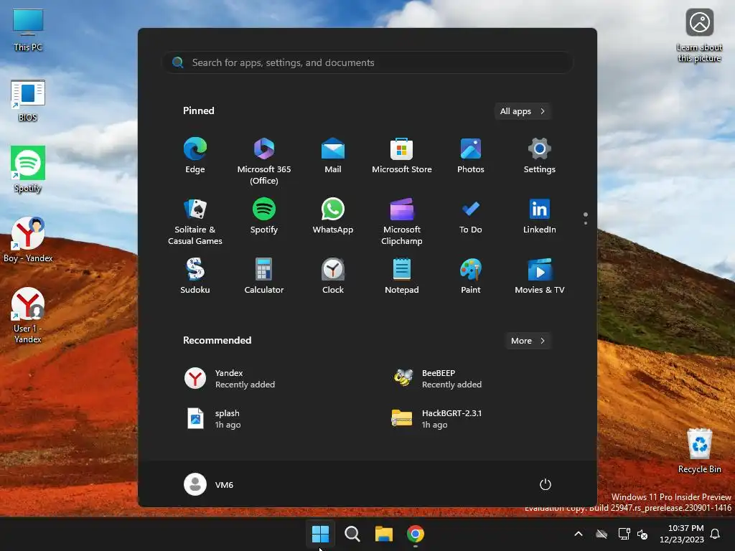Open the Mail app

pyautogui.click(x=333, y=156)
